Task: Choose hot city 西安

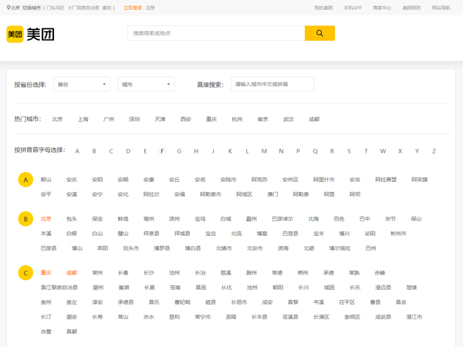Action: pos(186,120)
